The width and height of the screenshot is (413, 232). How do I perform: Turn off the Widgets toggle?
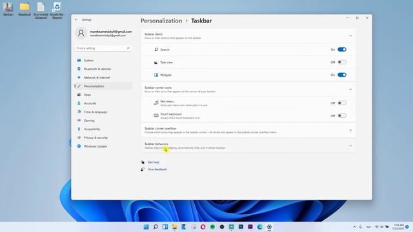click(x=342, y=75)
